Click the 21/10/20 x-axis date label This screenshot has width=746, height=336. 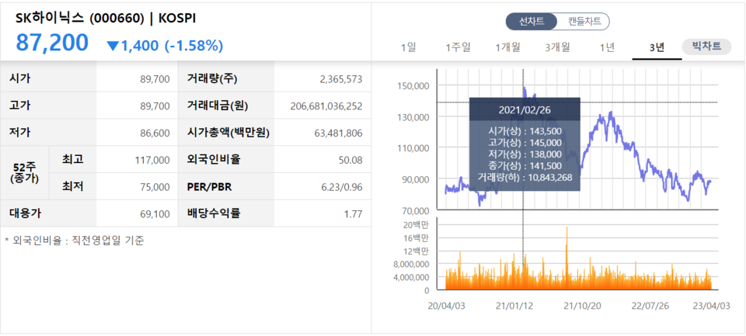582,306
